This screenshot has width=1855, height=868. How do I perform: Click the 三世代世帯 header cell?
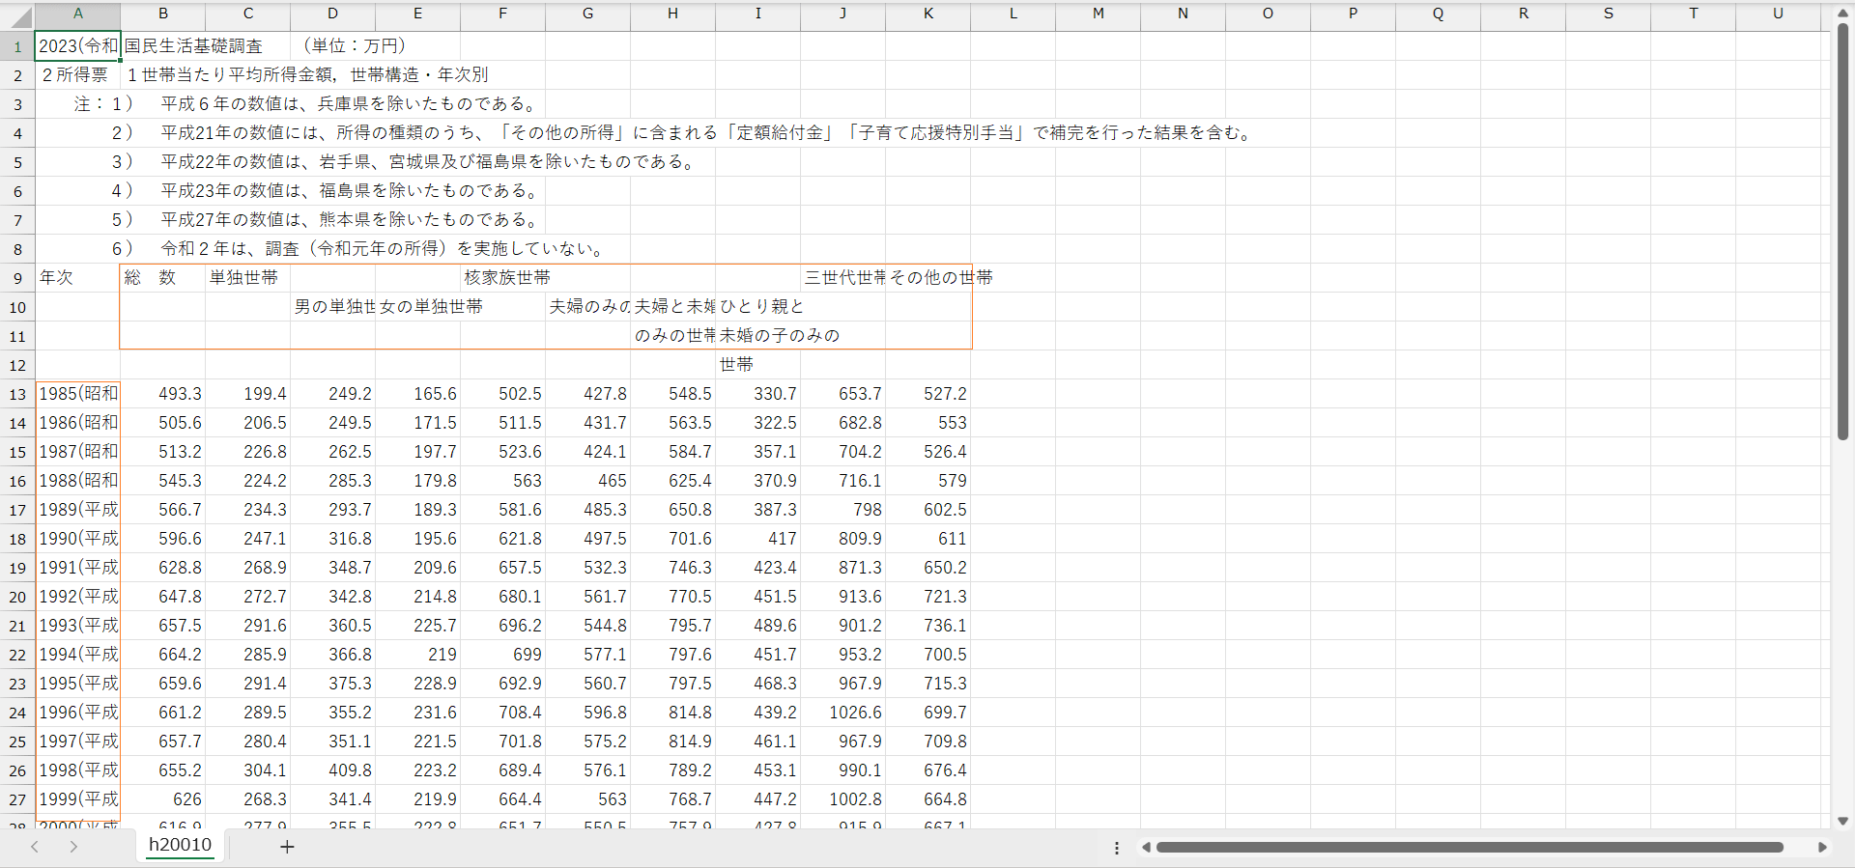(842, 278)
